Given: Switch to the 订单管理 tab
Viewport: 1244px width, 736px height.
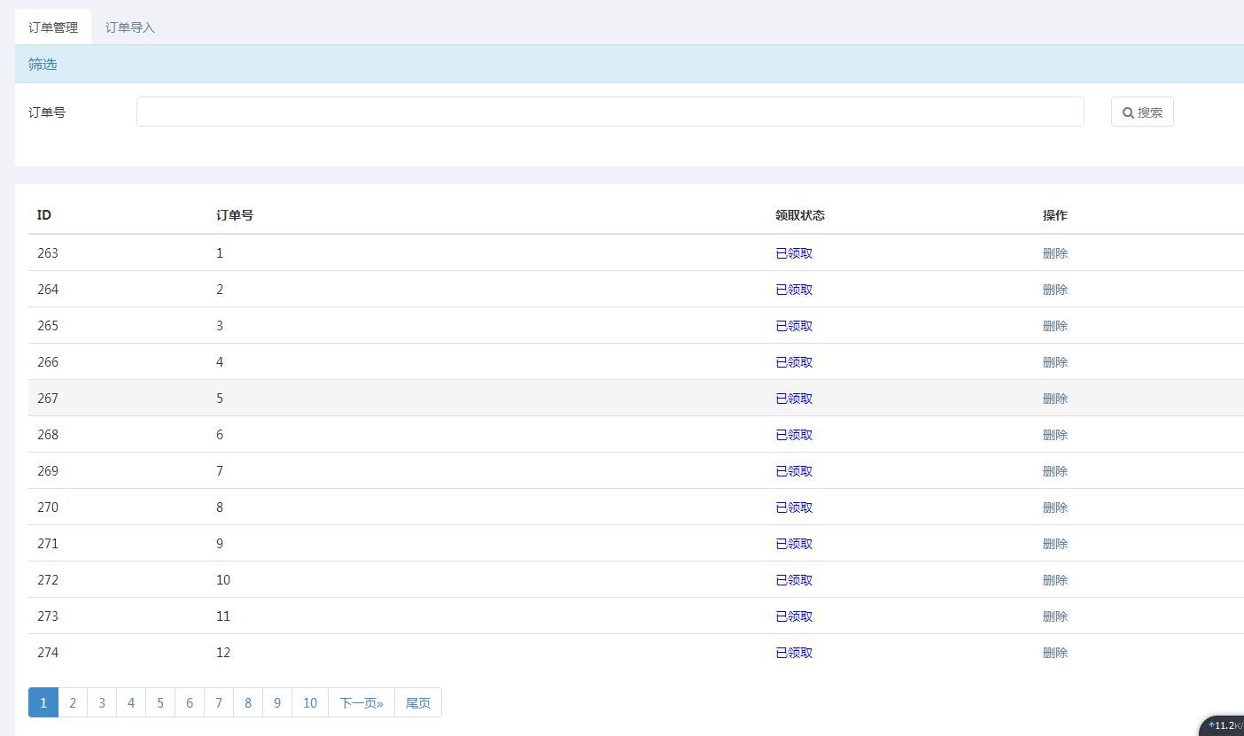Looking at the screenshot, I should 53,27.
